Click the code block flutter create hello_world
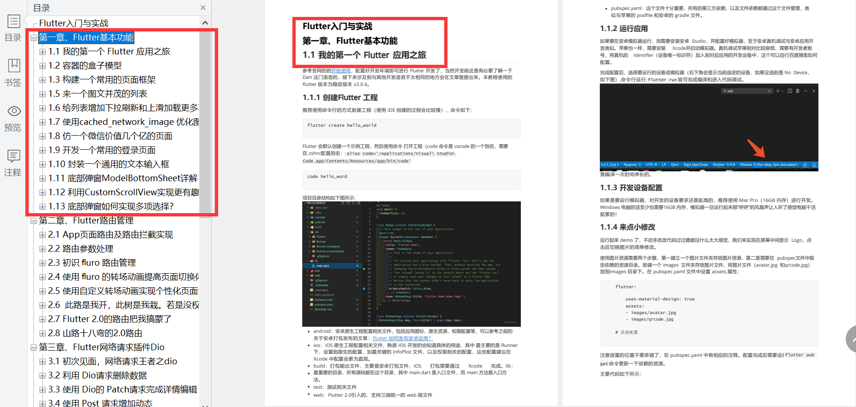This screenshot has height=407, width=856. tap(411, 128)
